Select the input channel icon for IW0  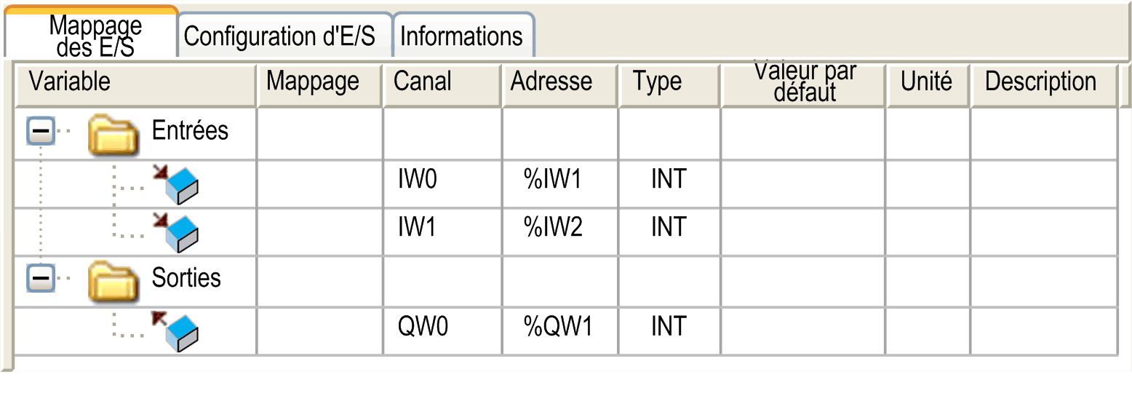click(x=175, y=184)
